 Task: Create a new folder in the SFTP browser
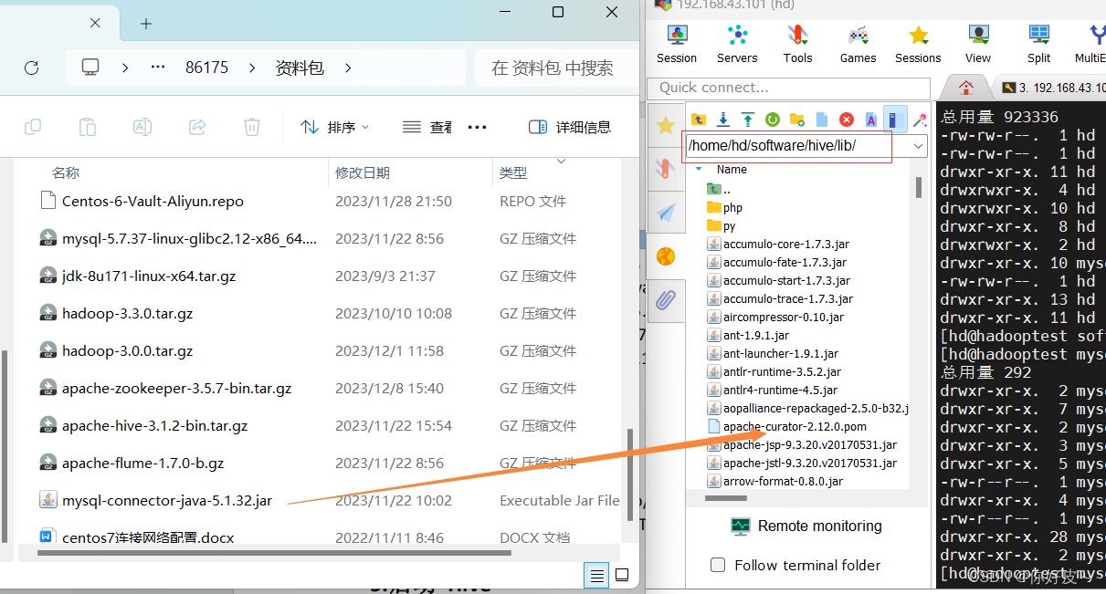(796, 120)
